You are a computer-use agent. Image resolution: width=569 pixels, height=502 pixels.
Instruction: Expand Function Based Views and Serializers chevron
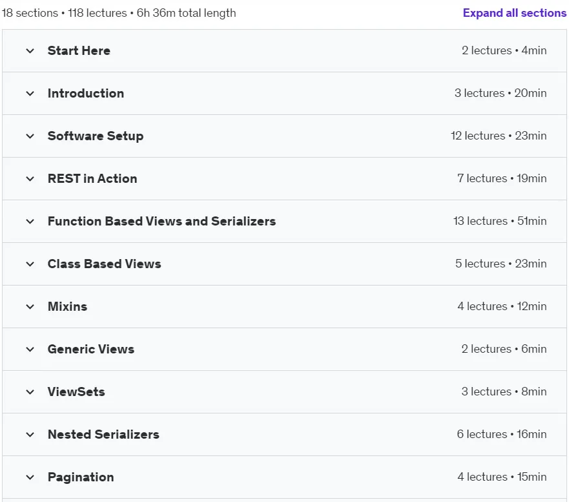pos(30,222)
